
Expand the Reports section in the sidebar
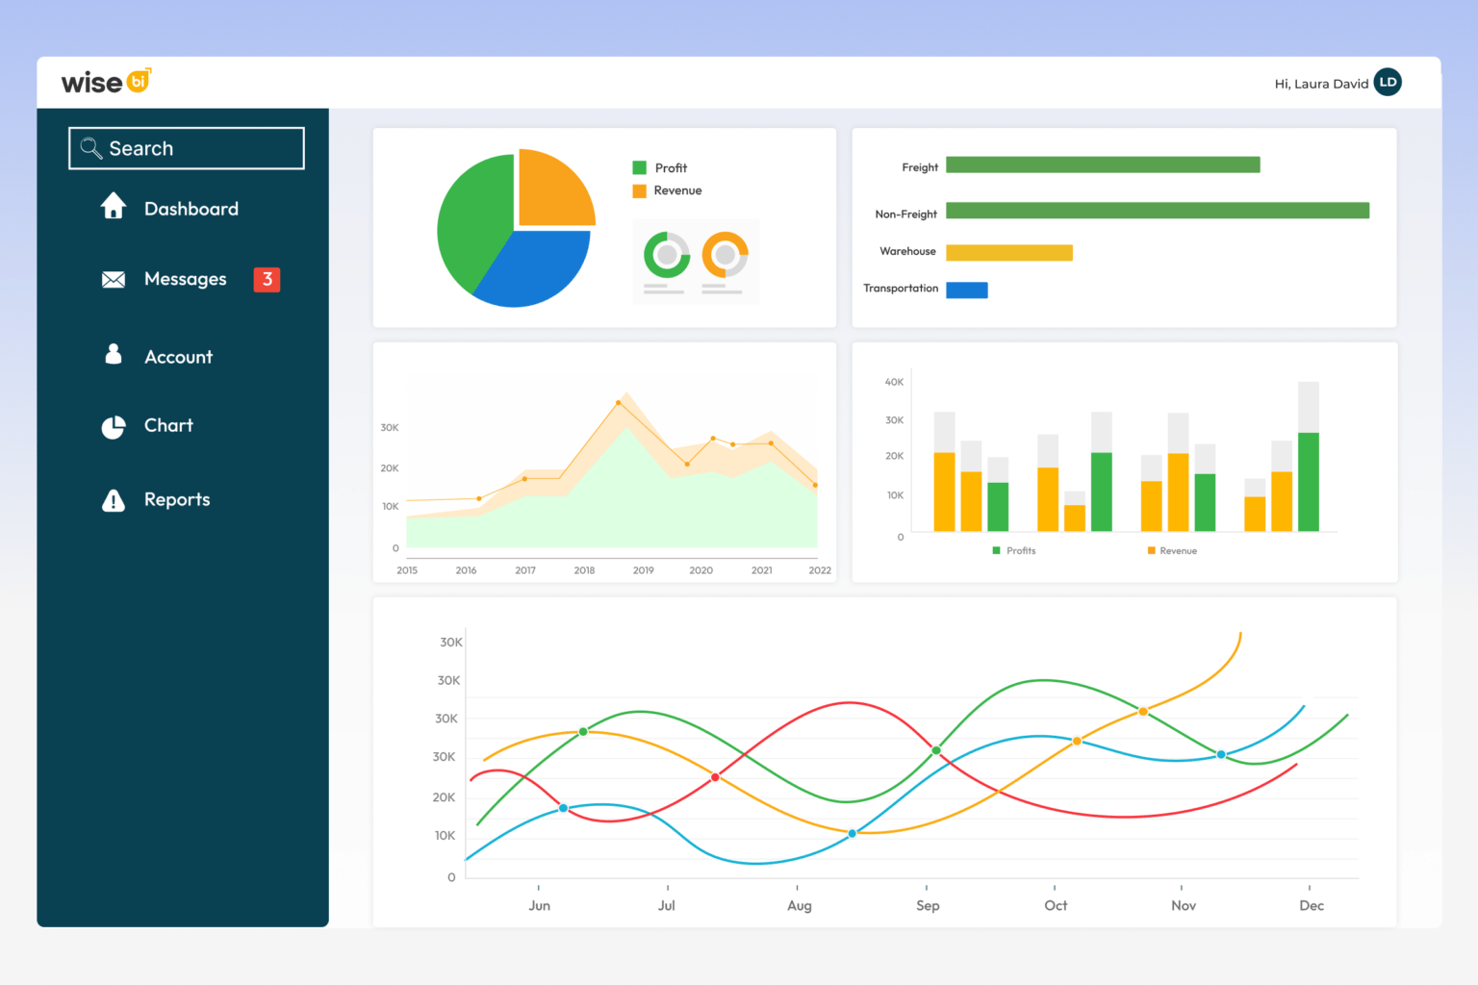(177, 499)
